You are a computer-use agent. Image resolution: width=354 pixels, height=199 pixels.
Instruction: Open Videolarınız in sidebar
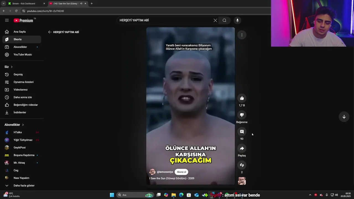(22, 90)
